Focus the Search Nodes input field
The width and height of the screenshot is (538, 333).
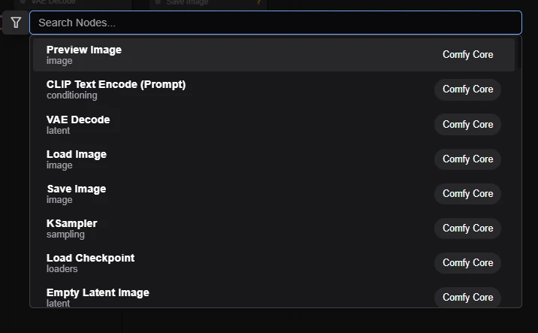(275, 23)
